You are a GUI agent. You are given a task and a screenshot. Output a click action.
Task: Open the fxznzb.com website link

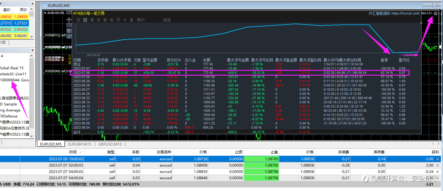click(x=406, y=13)
